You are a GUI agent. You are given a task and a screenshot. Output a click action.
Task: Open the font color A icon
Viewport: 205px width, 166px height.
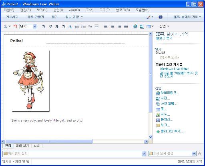click(x=70, y=27)
